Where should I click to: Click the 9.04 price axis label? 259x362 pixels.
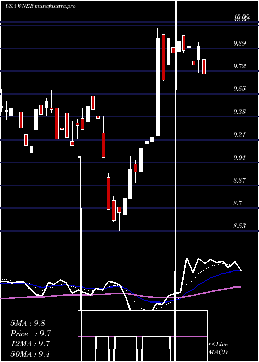click(239, 157)
